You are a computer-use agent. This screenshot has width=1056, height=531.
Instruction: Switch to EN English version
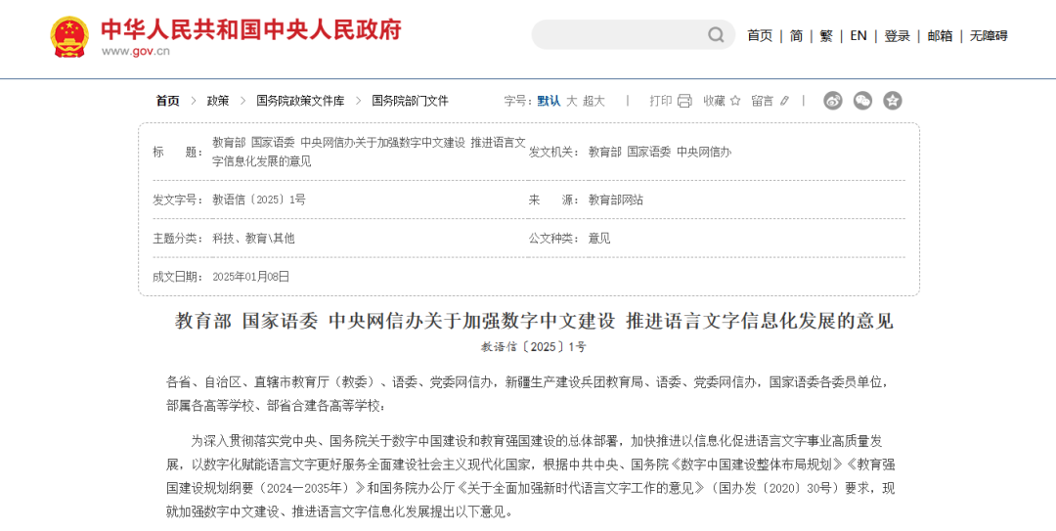[x=858, y=36]
